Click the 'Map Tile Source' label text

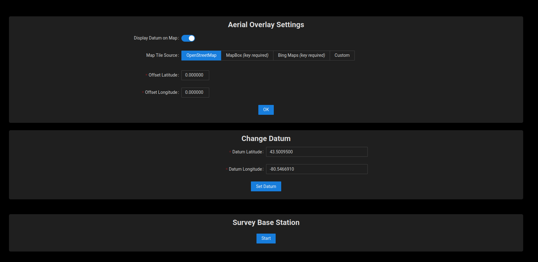(162, 56)
